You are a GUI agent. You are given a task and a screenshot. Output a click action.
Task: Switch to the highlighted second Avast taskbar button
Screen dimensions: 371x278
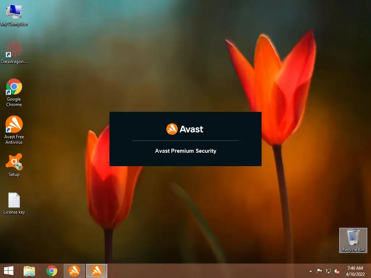click(97, 271)
